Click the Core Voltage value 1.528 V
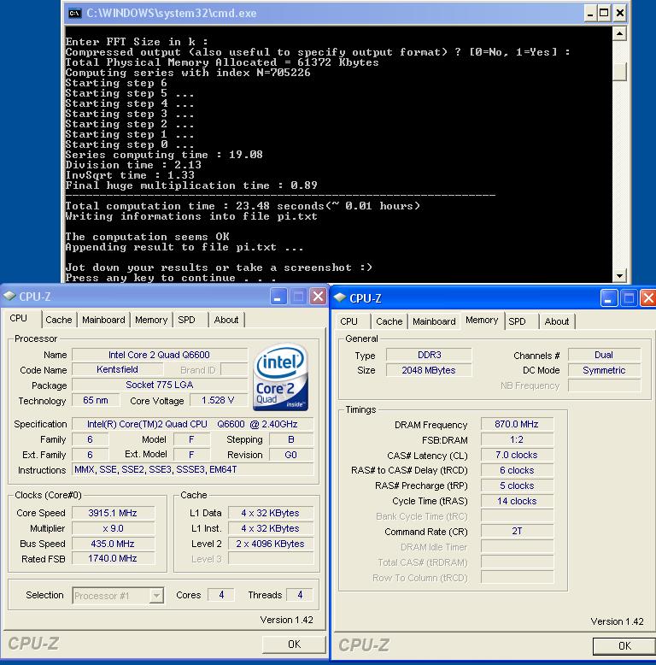The width and height of the screenshot is (656, 665). (x=218, y=400)
